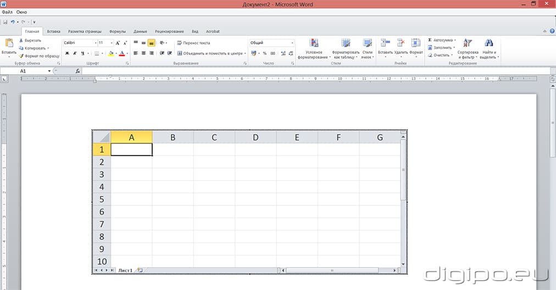
Task: Click the fx insert function icon
Action: 77,71
